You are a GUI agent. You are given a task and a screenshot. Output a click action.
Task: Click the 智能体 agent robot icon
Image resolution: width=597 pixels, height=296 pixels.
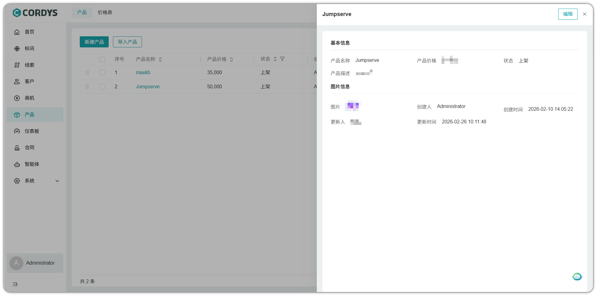tap(17, 164)
